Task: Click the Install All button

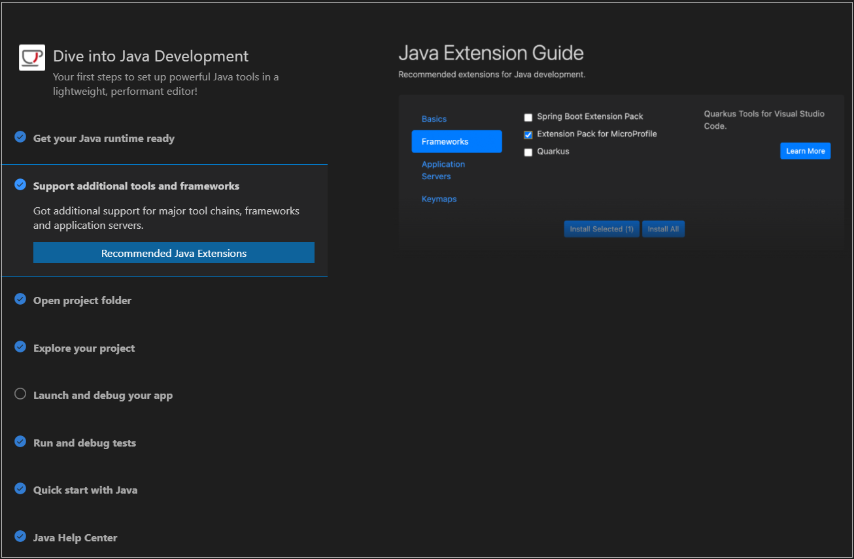Action: (663, 228)
